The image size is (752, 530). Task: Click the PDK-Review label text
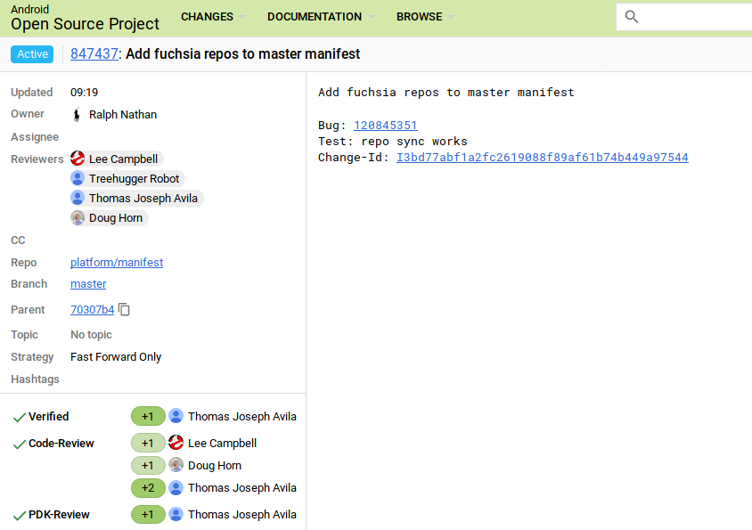pyautogui.click(x=59, y=515)
